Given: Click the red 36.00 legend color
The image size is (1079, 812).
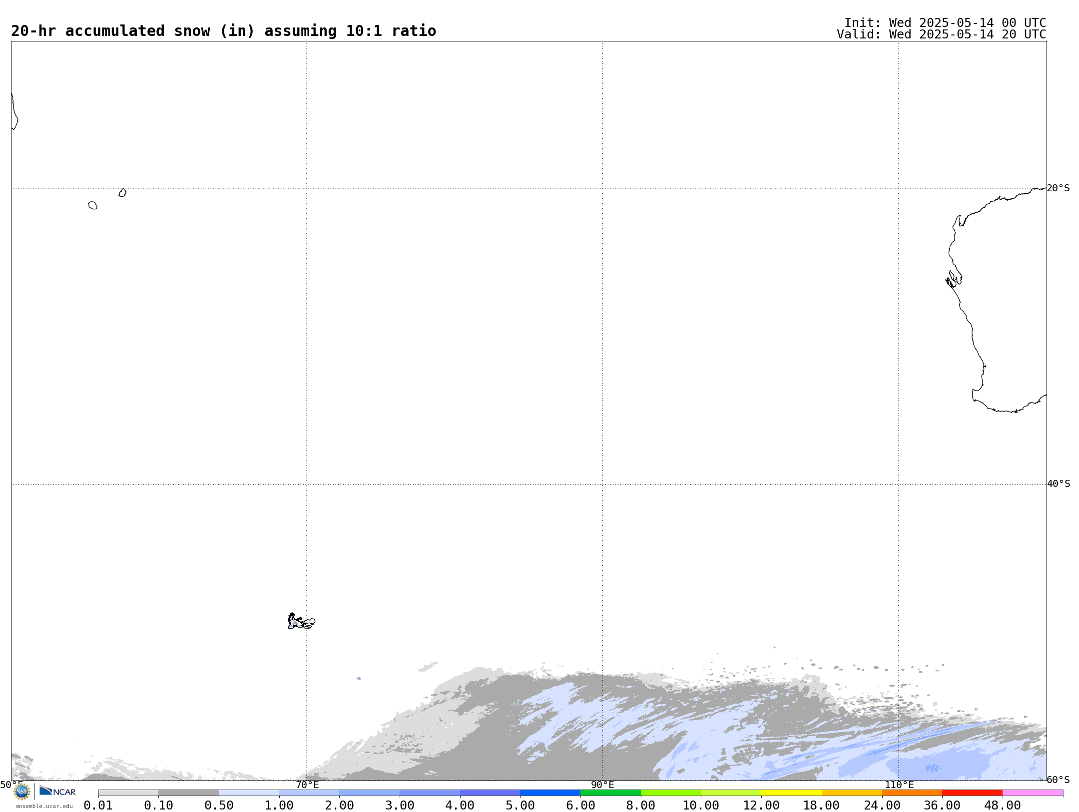Looking at the screenshot, I should tap(972, 793).
